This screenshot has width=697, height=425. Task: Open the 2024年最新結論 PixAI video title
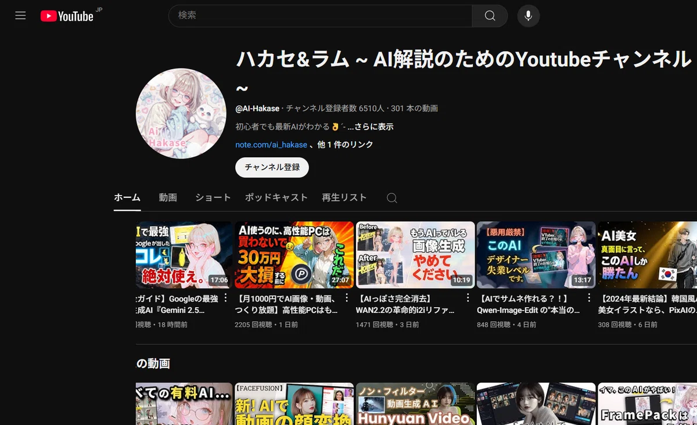pyautogui.click(x=647, y=305)
